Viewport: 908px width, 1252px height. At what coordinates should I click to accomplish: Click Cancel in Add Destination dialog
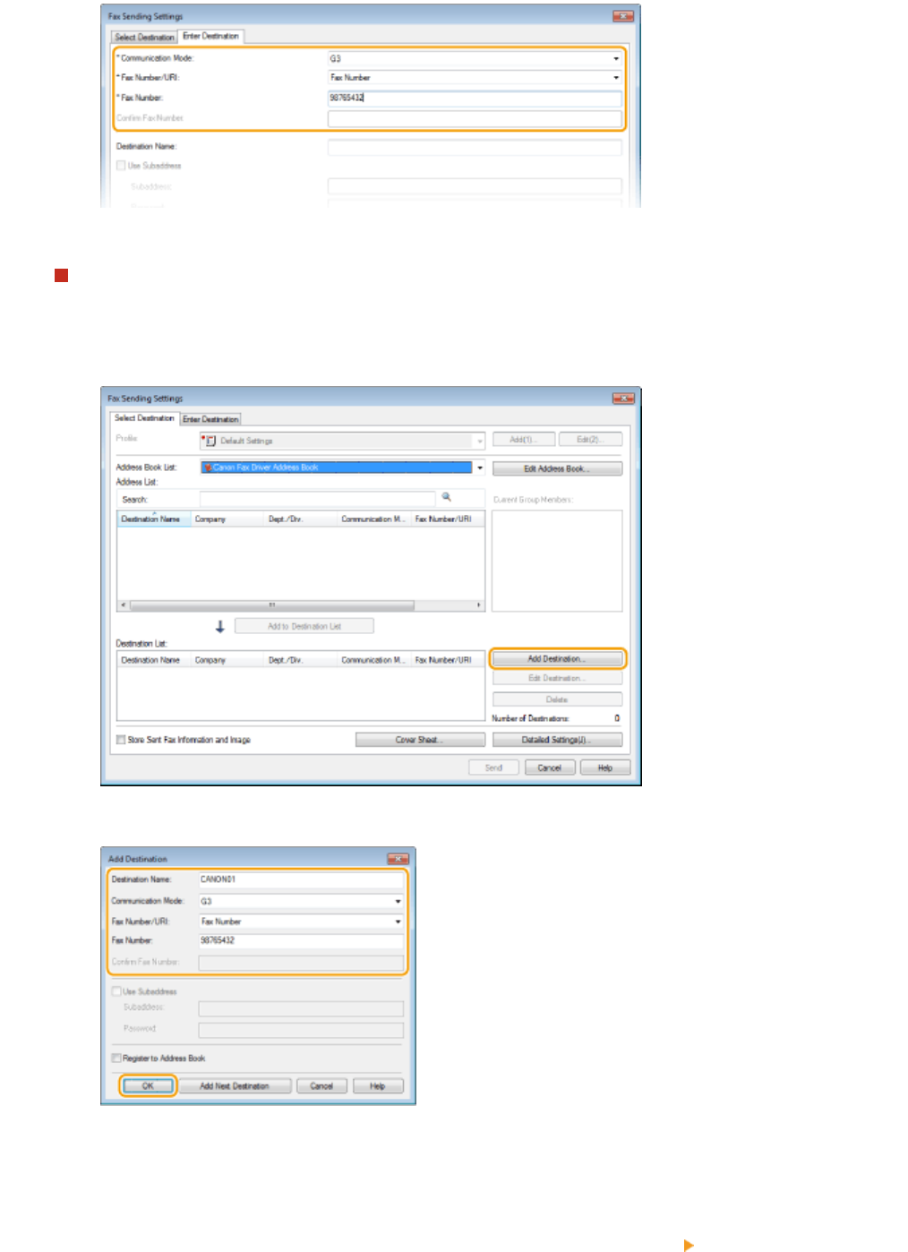321,1085
